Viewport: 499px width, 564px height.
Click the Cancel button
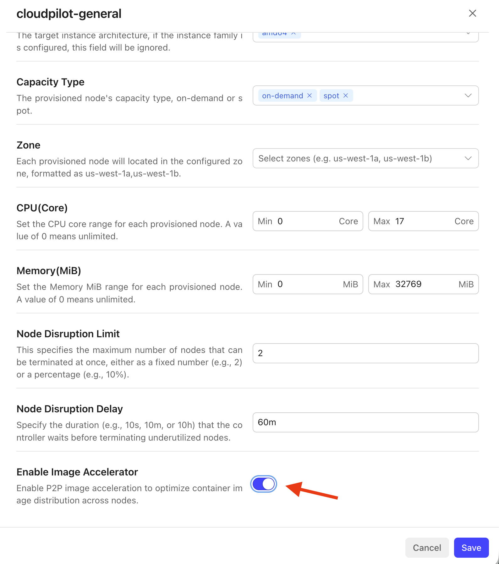coord(427,548)
